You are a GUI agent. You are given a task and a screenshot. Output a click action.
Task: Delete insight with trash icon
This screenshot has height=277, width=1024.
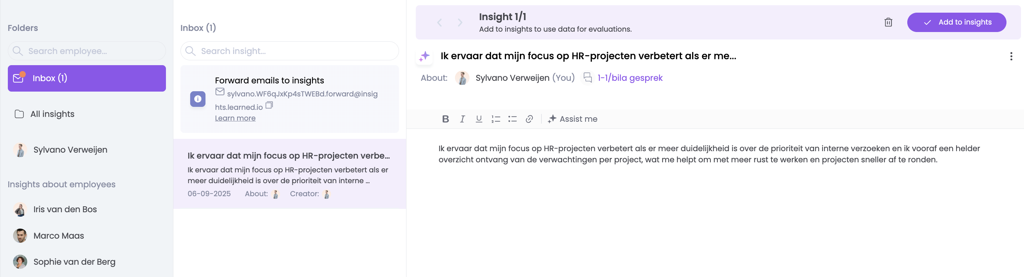888,22
